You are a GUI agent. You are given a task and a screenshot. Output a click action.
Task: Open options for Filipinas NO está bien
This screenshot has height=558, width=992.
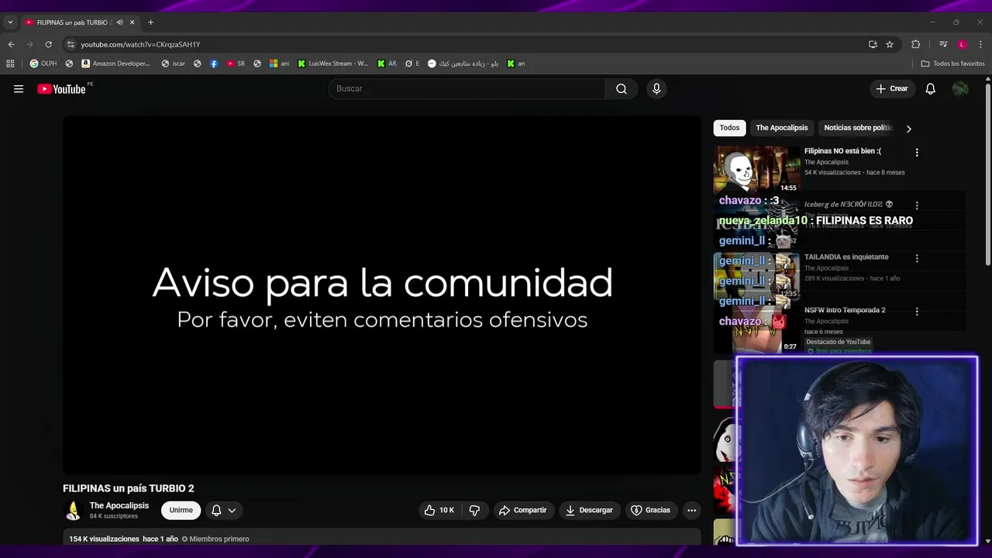pos(917,153)
